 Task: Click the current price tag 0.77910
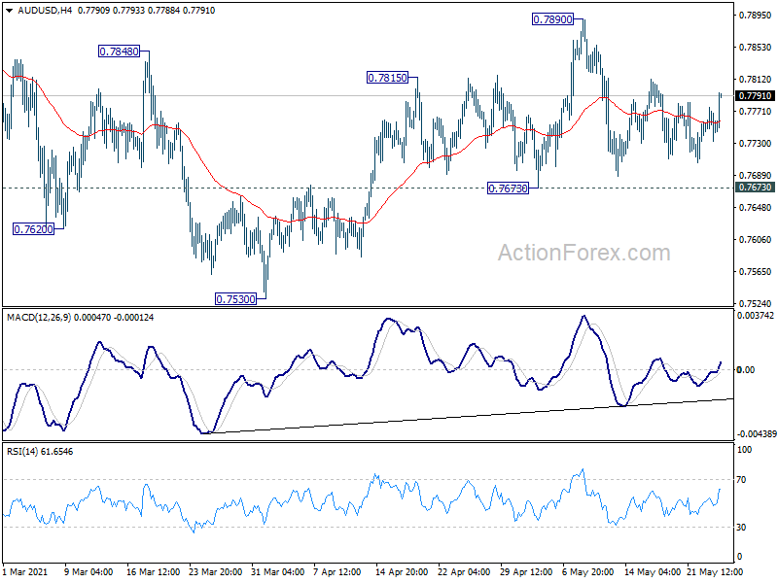click(756, 95)
